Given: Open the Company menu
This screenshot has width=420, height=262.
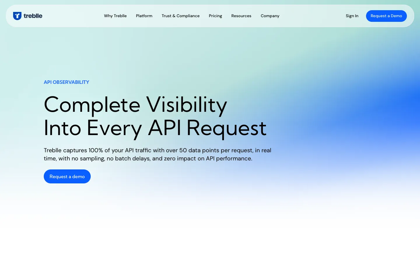Looking at the screenshot, I should (270, 16).
